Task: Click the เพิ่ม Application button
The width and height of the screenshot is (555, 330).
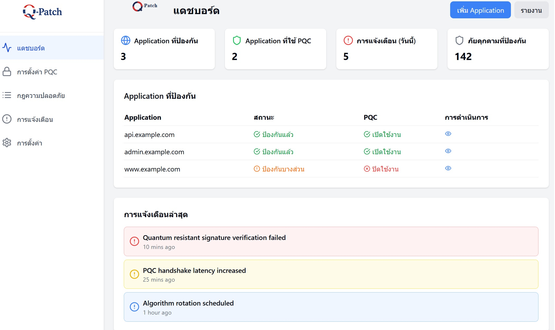Action: (480, 10)
